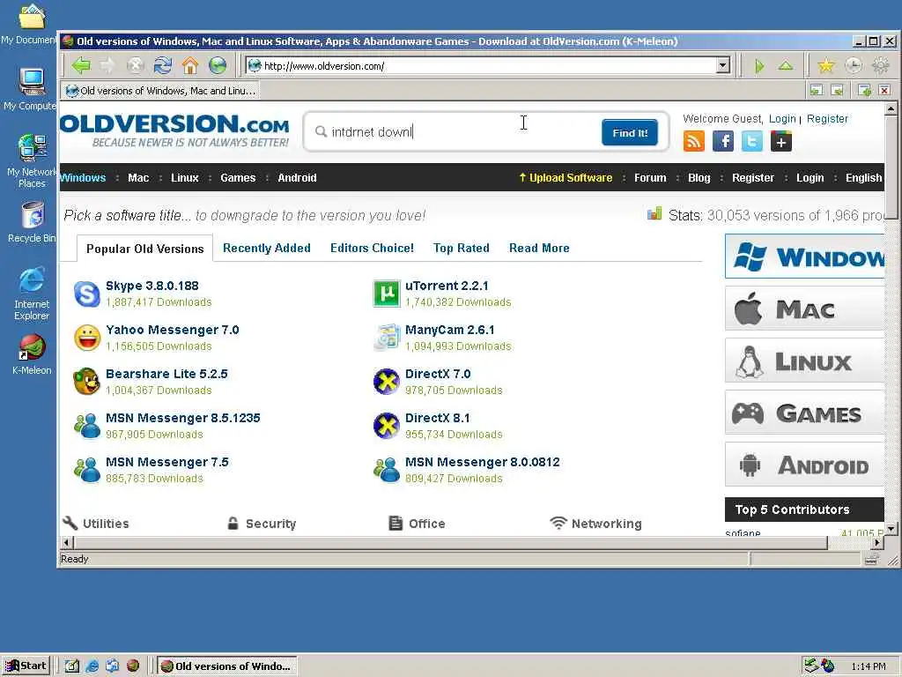902x677 pixels.
Task: Open the Android menu in navigation bar
Action: pyautogui.click(x=297, y=178)
